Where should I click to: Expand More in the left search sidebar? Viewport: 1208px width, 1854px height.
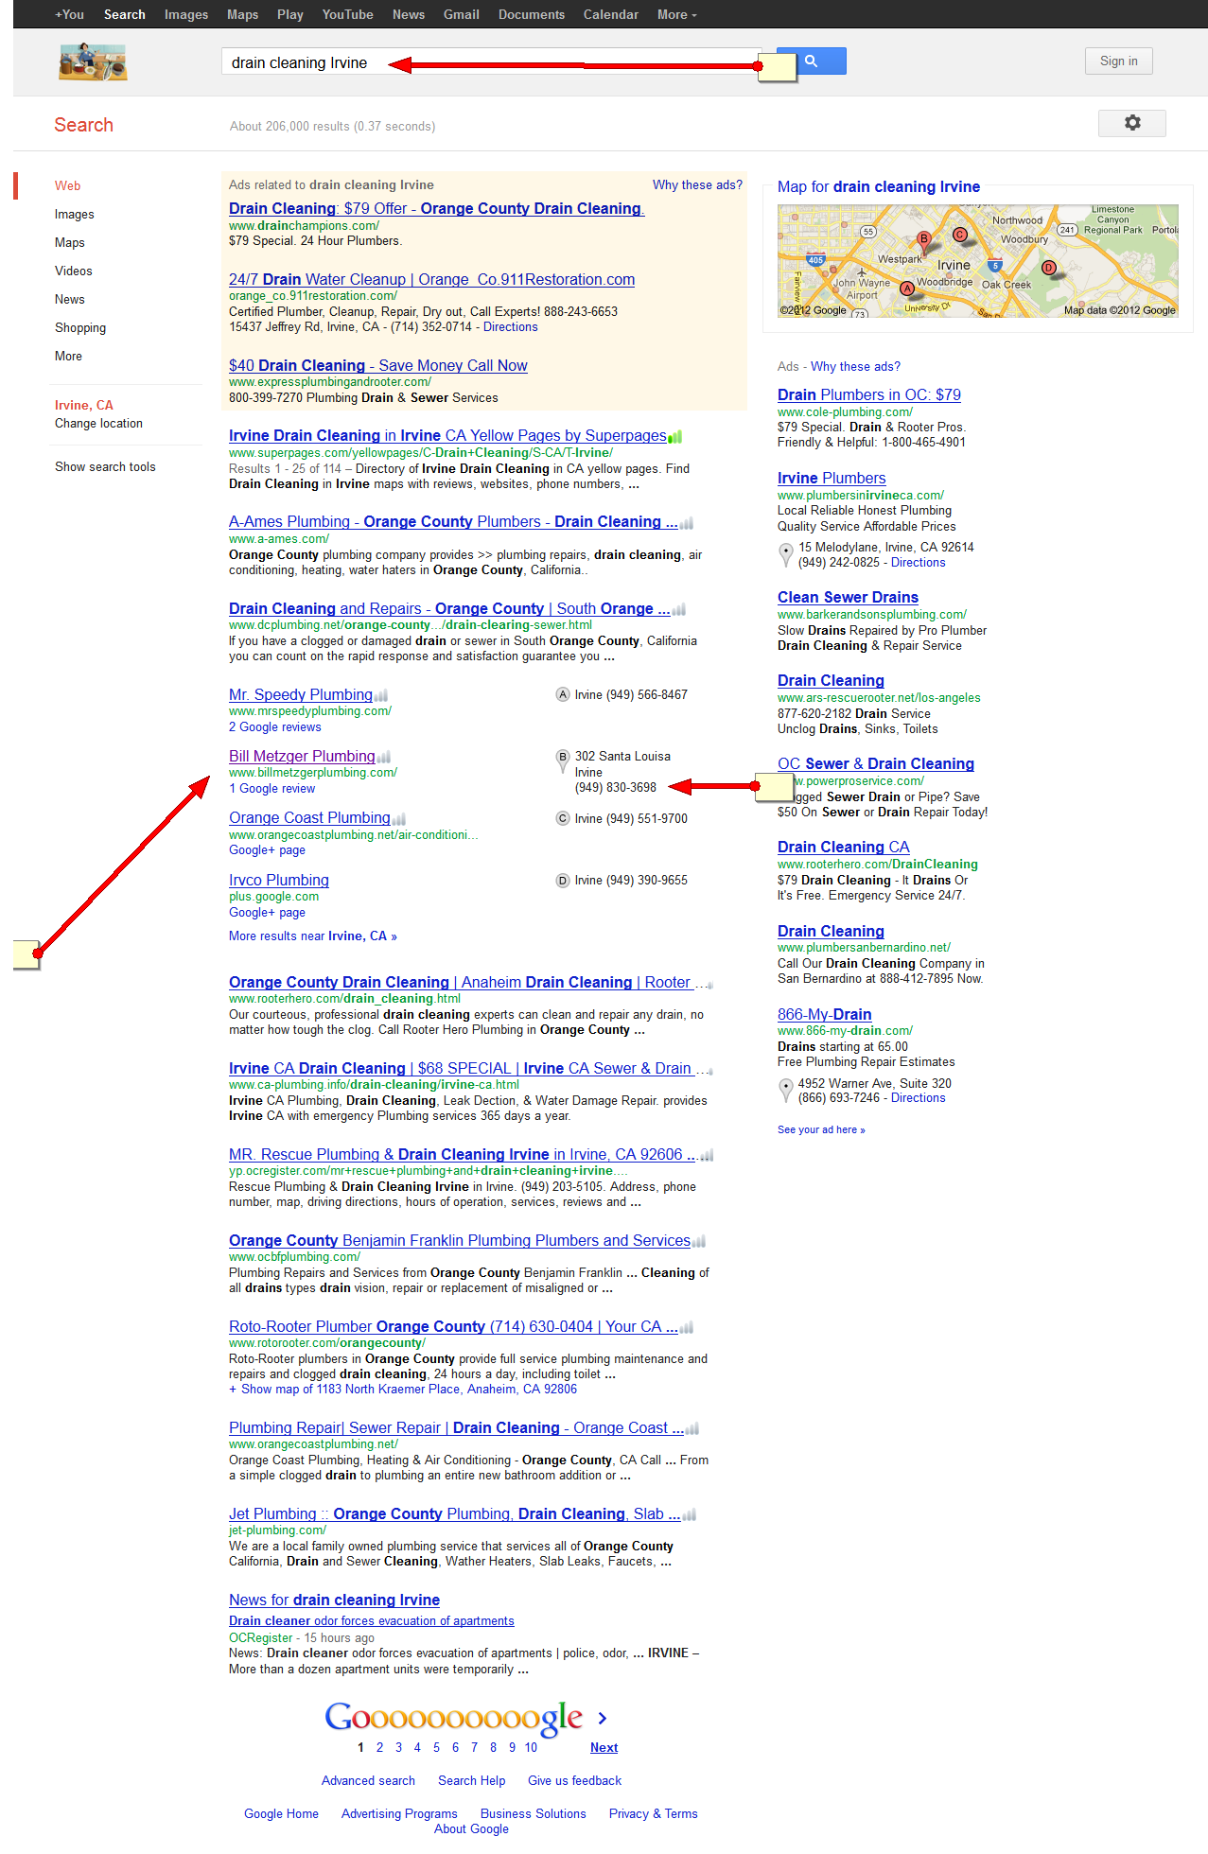tap(68, 357)
